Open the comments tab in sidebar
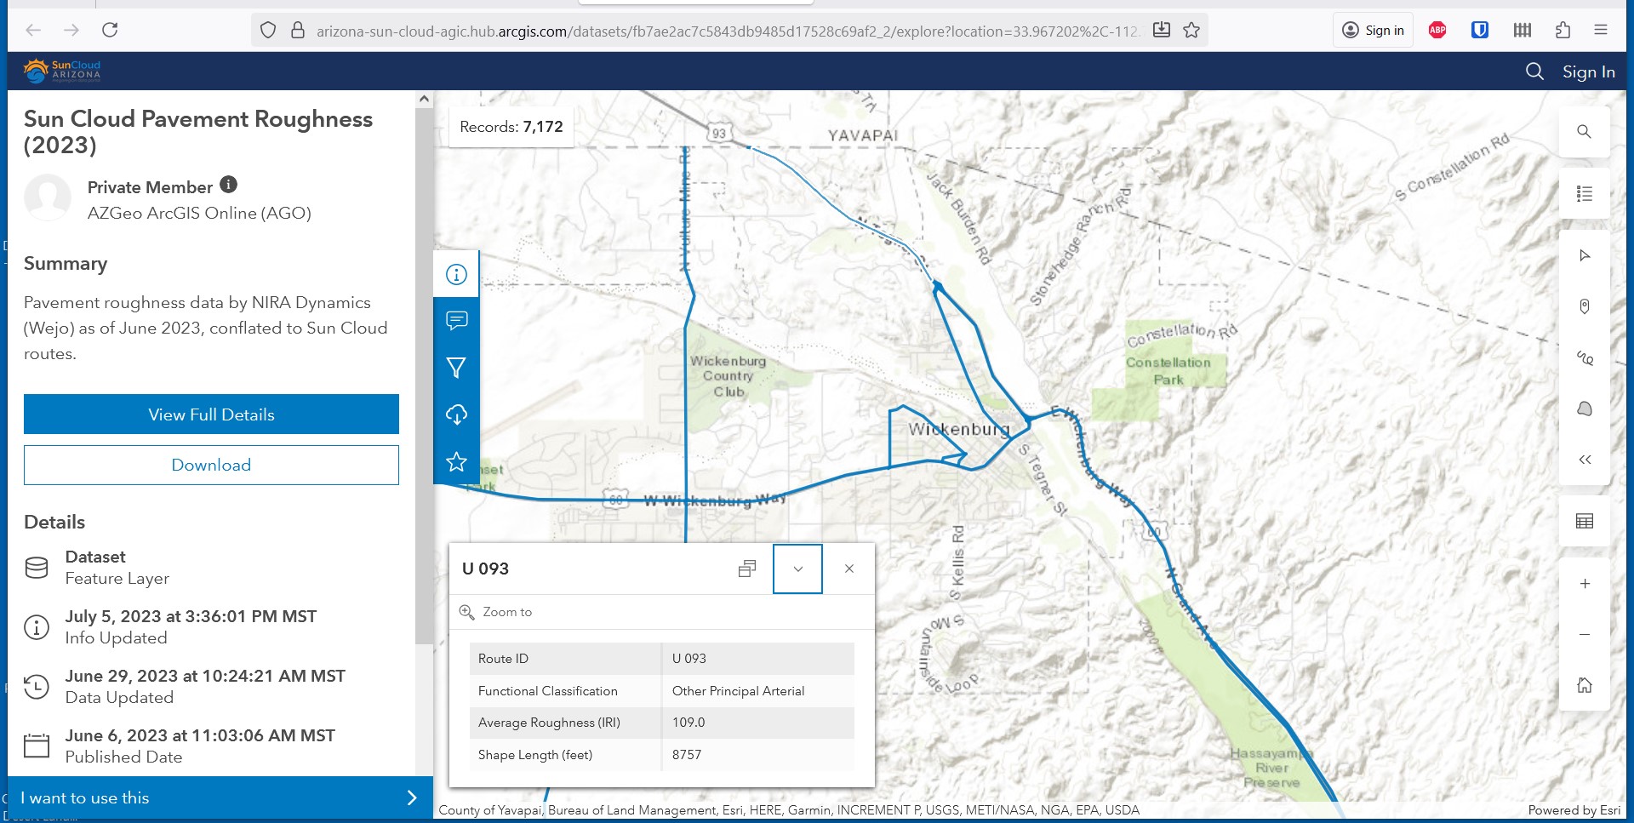Image resolution: width=1634 pixels, height=823 pixels. [456, 321]
